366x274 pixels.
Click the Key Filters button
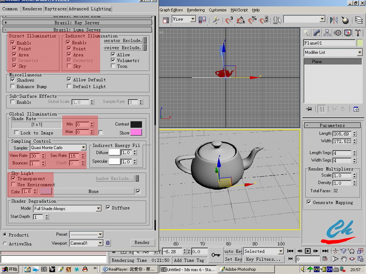click(x=263, y=259)
